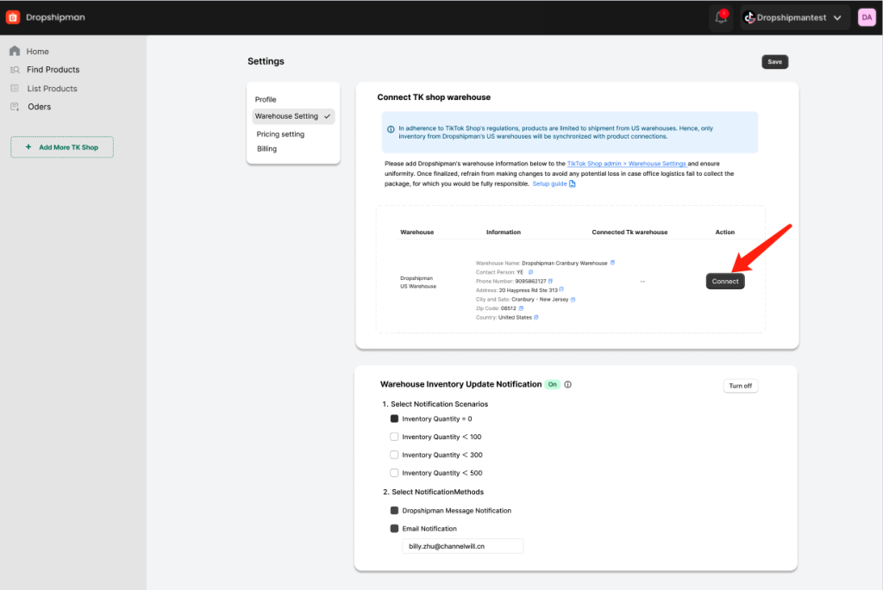
Task: Copy the Country value
Action: tap(536, 317)
